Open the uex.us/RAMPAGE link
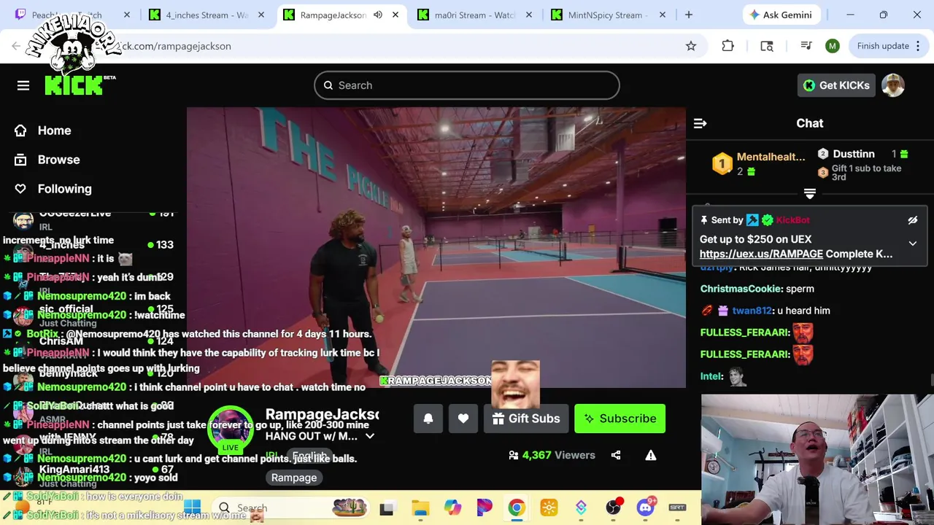 click(761, 254)
